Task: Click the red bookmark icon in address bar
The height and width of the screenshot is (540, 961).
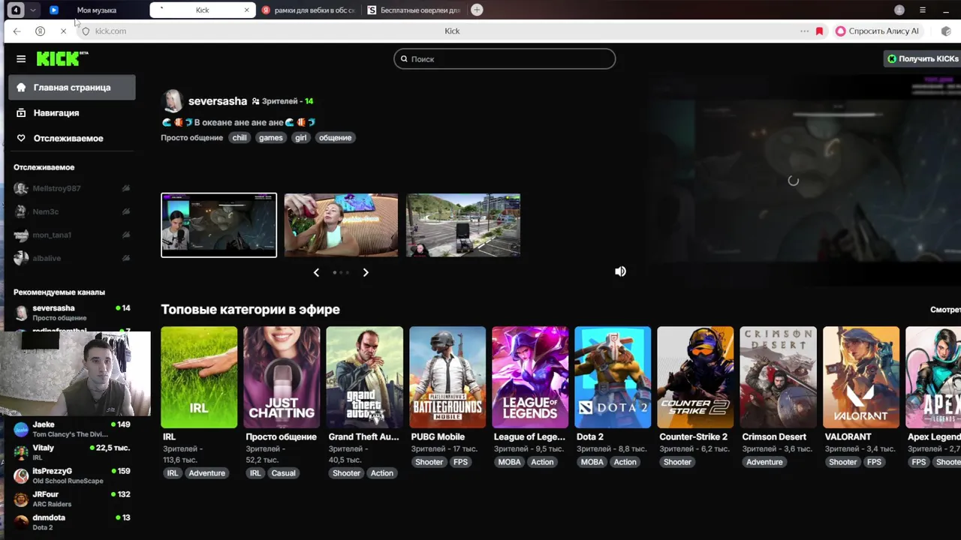Action: tap(819, 31)
